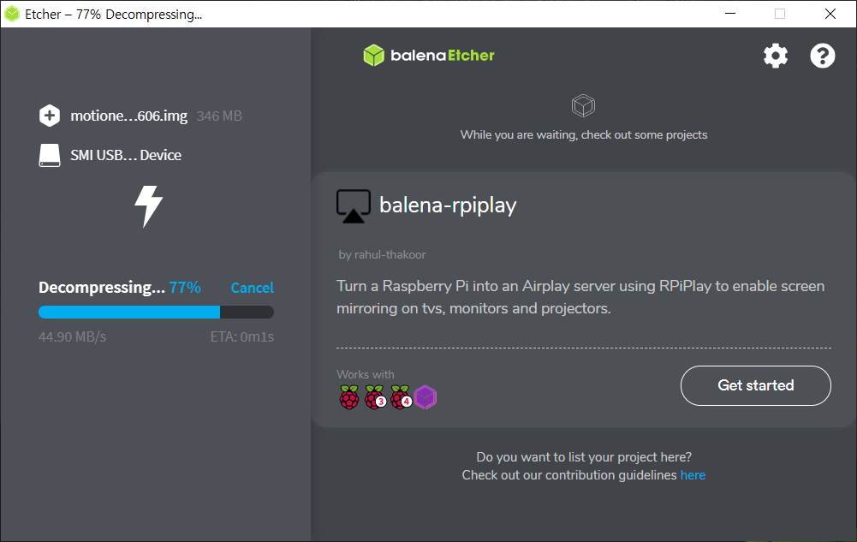857x542 pixels.
Task: Click 'While you are waiting' heading text
Action: (584, 135)
